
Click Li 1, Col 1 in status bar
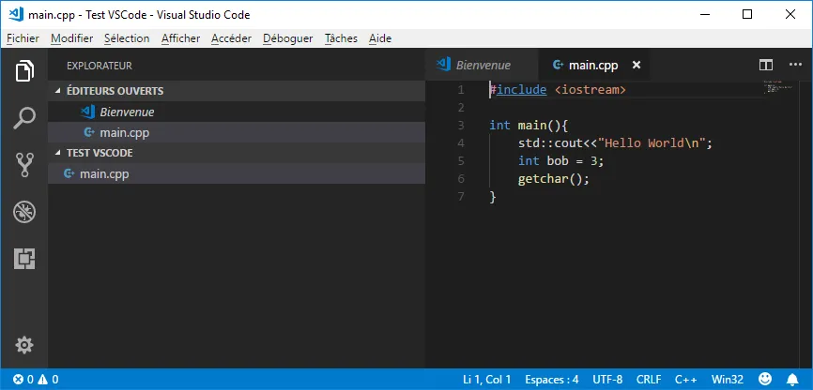click(487, 379)
